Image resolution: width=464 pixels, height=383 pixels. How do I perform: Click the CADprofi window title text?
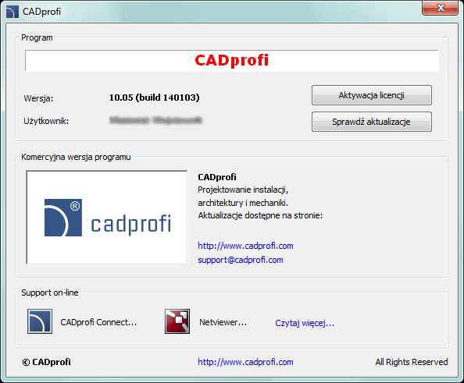coord(41,12)
